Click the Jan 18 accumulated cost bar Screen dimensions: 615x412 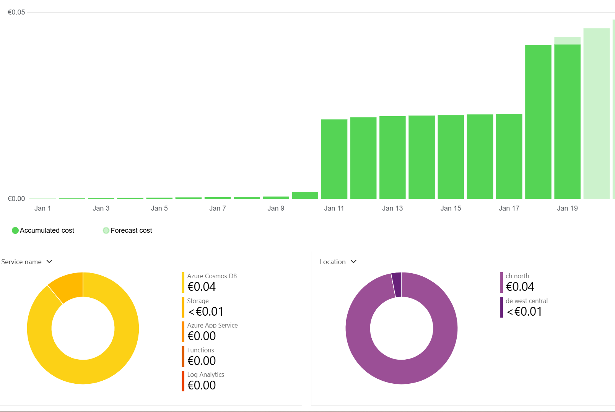[538, 122]
